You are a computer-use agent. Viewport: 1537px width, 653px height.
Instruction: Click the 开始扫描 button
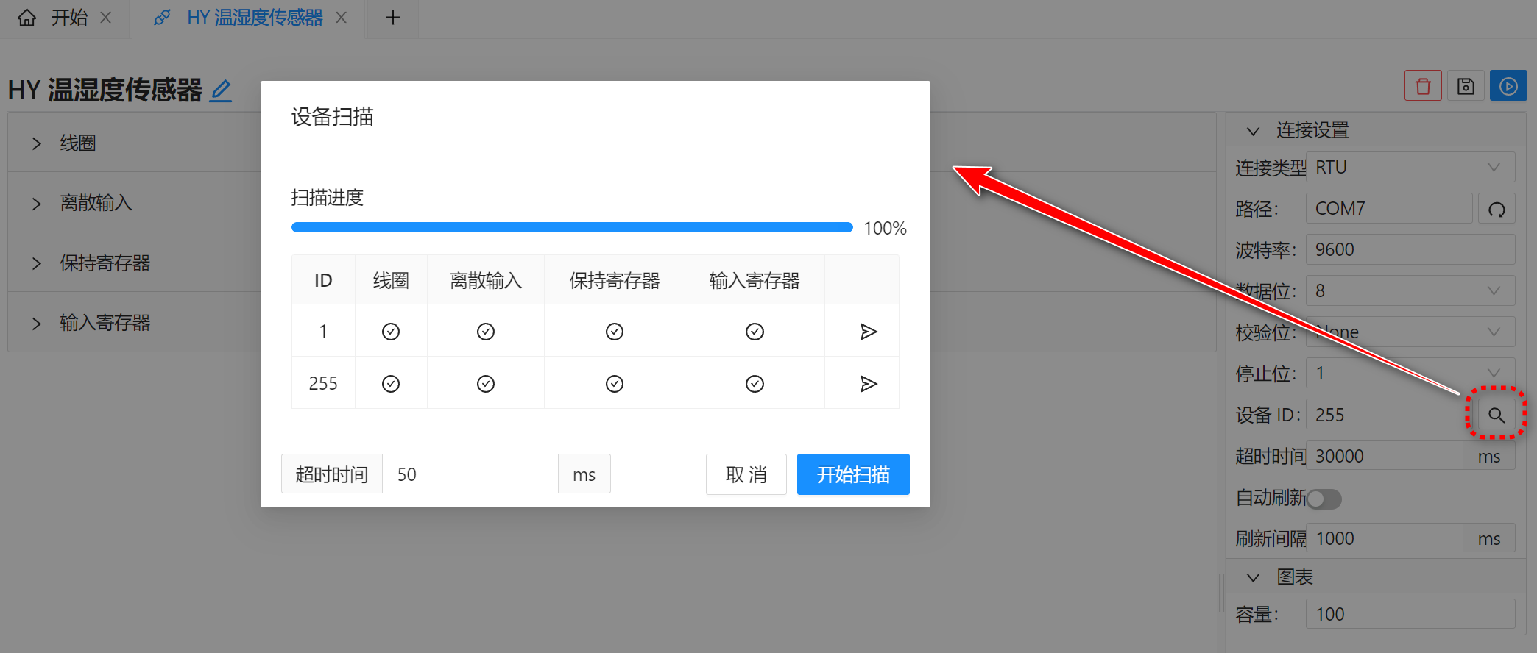[x=853, y=474]
